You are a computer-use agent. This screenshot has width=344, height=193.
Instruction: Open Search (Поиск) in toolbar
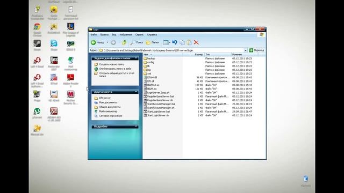pos(137,42)
